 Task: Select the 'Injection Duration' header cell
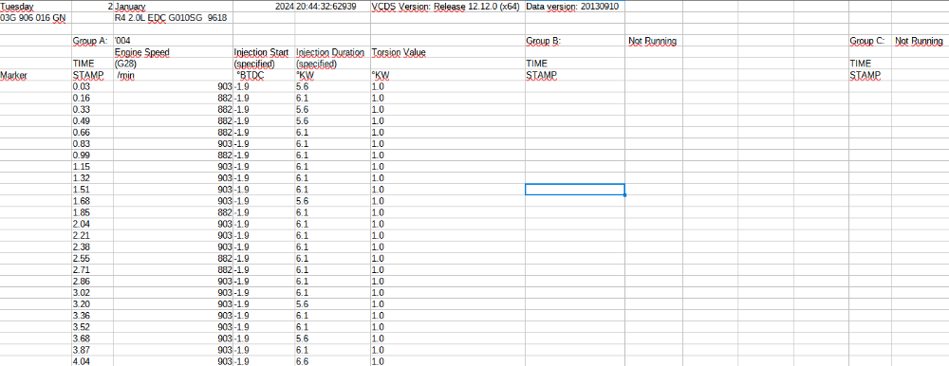click(332, 53)
